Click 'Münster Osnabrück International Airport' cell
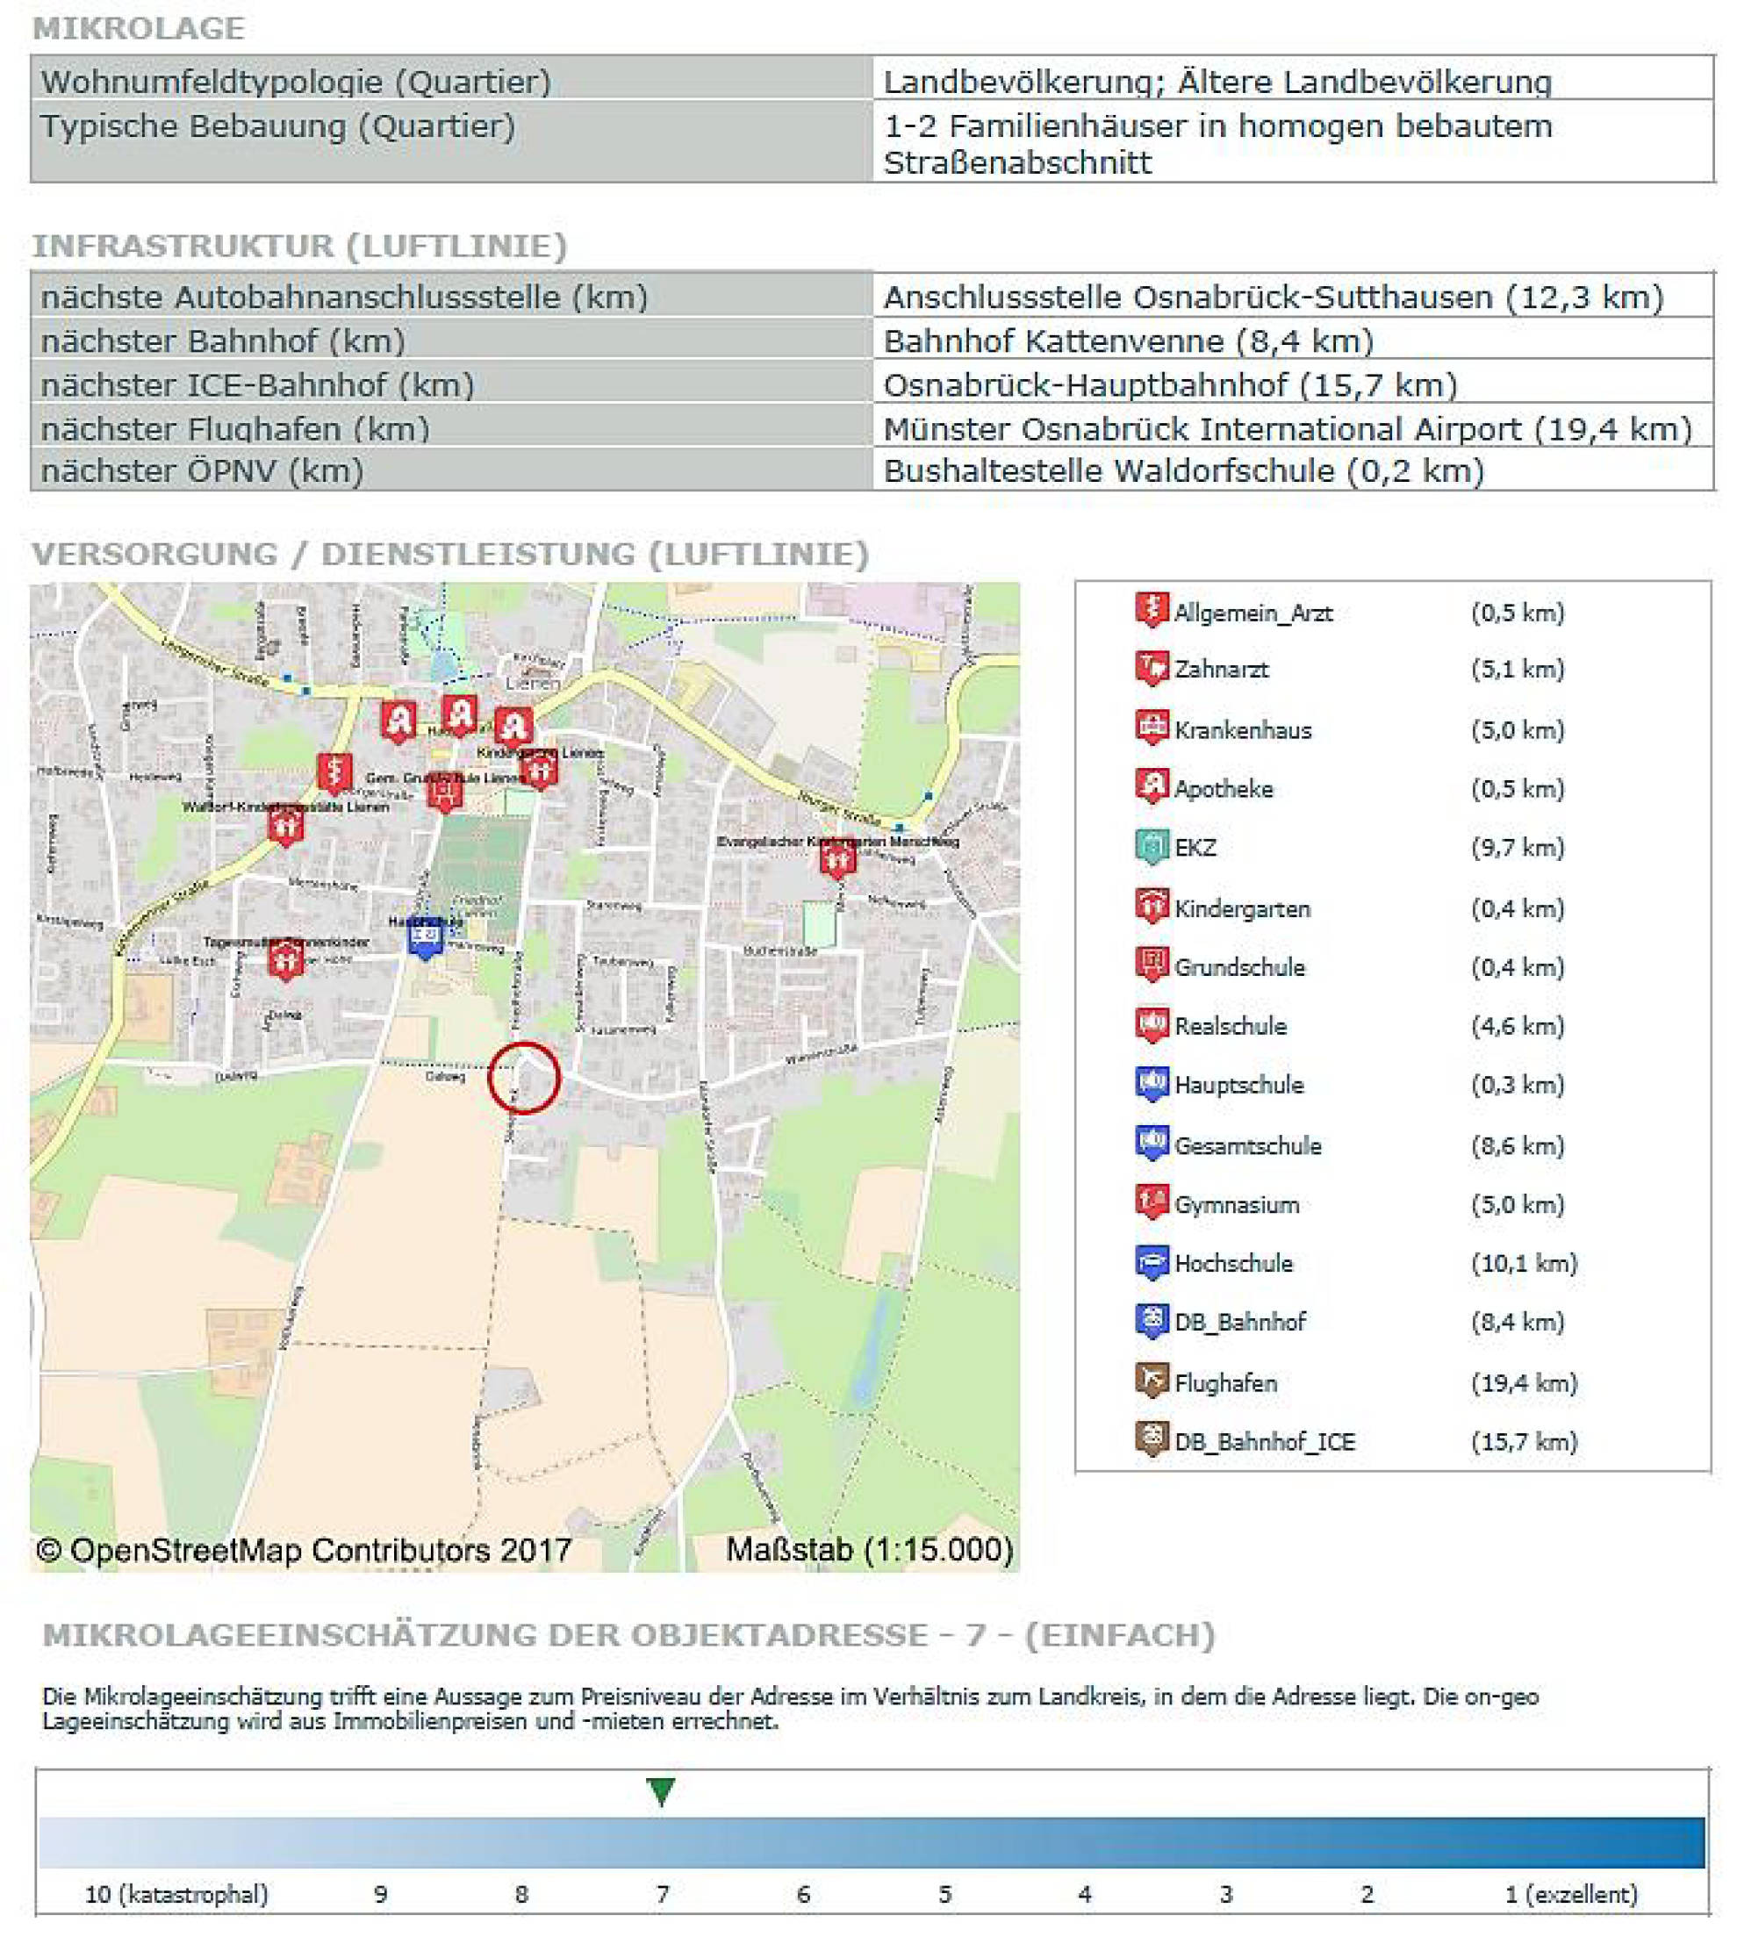The width and height of the screenshot is (1737, 1937). pyautogui.click(x=1293, y=426)
